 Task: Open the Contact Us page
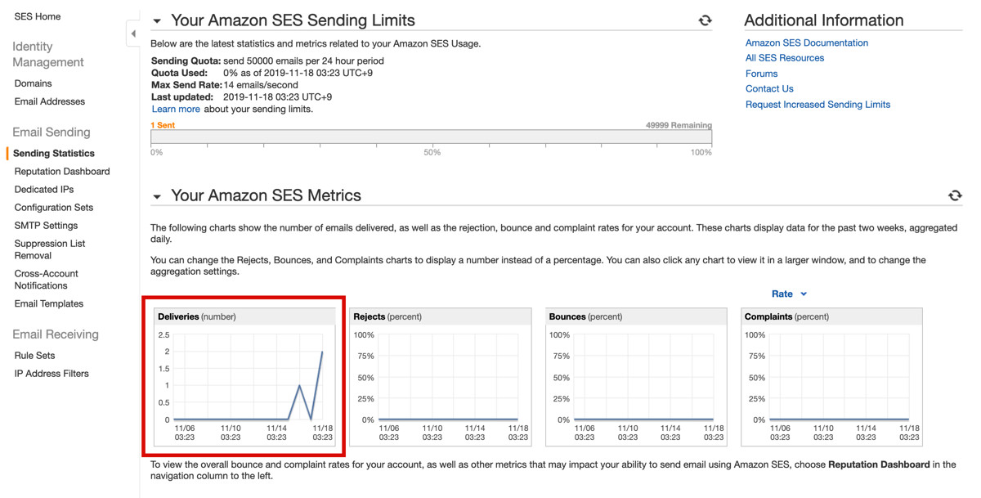pos(768,88)
